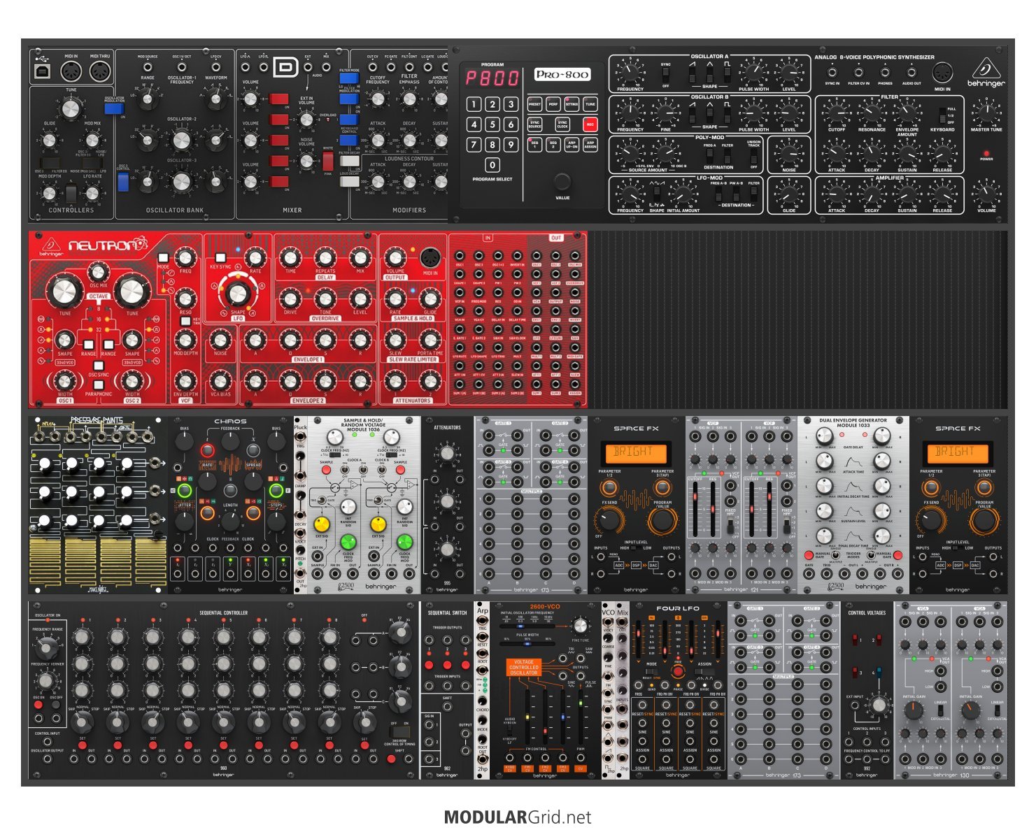Click the red round button on Four LFO
This screenshot has height=832, width=1036.
click(677, 670)
